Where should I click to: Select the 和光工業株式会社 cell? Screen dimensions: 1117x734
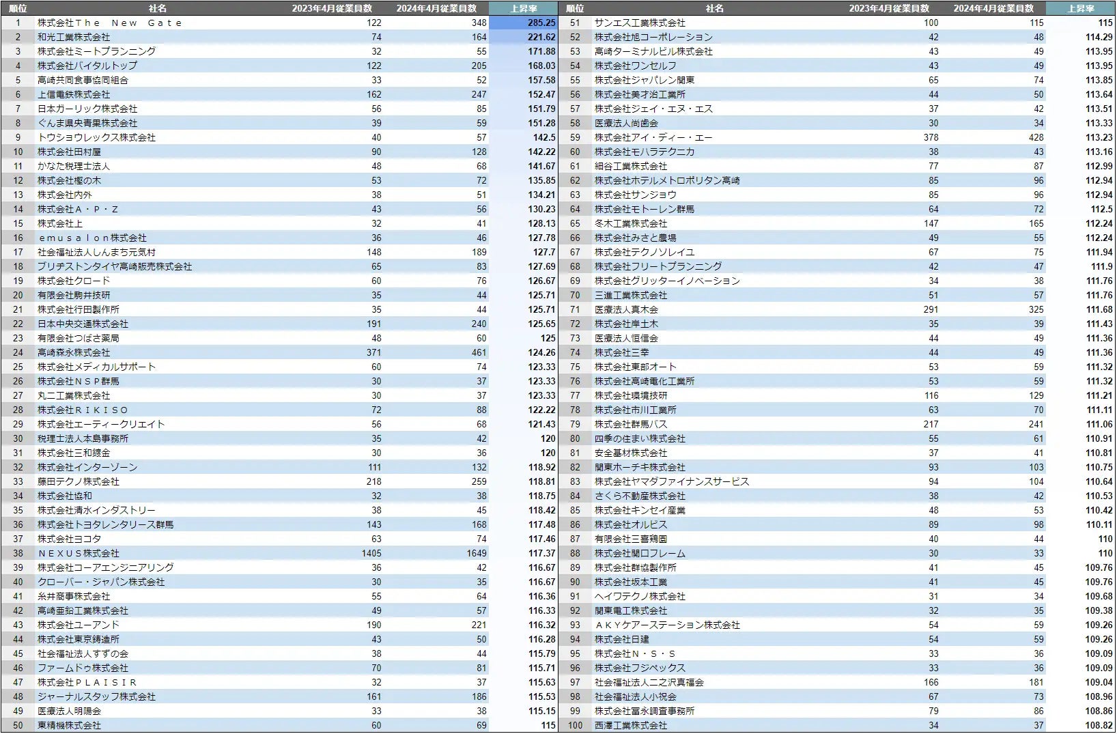(74, 37)
